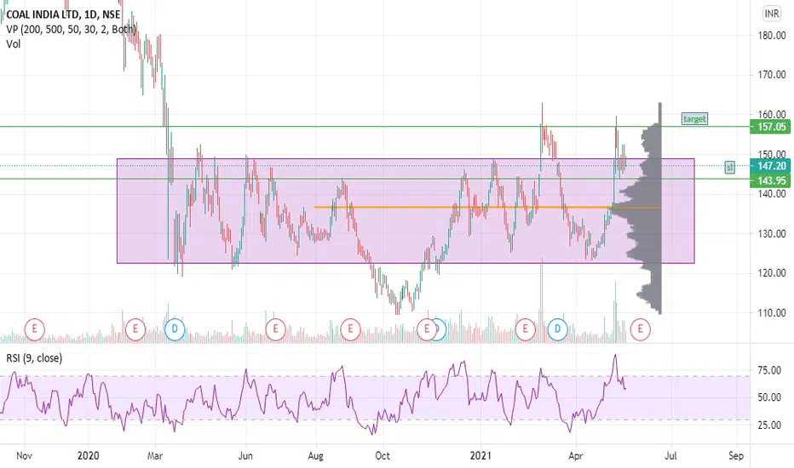Click the 2021 label on time axis
The image size is (794, 468).
click(480, 456)
